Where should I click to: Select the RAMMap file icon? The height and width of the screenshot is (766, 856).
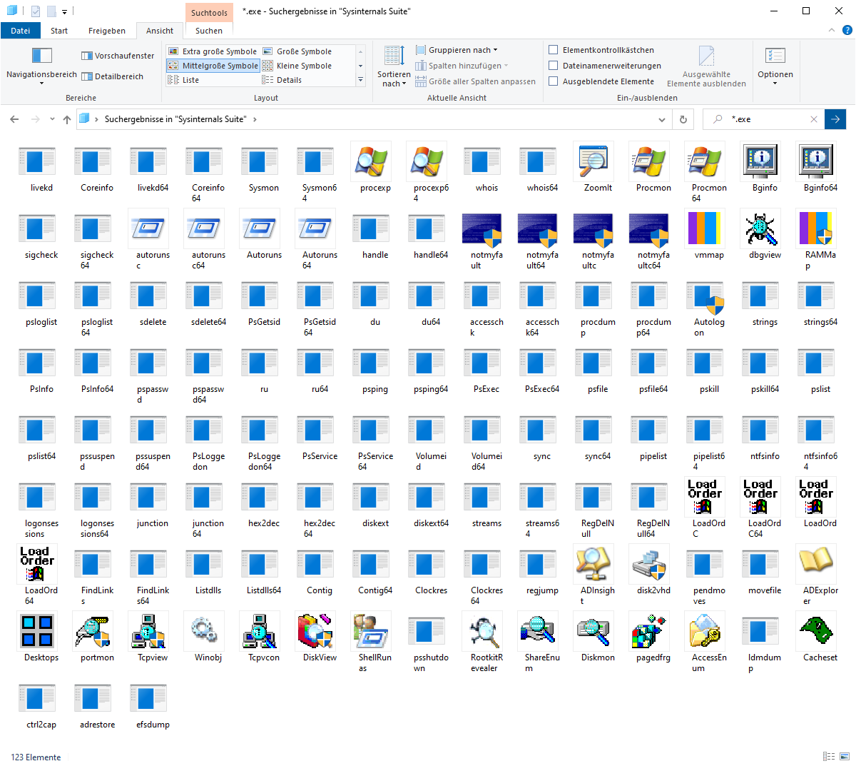pyautogui.click(x=816, y=228)
